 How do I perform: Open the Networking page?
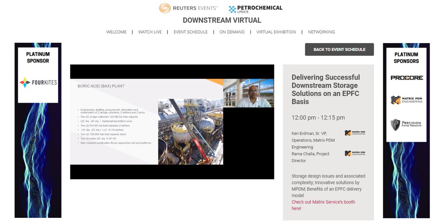321,32
